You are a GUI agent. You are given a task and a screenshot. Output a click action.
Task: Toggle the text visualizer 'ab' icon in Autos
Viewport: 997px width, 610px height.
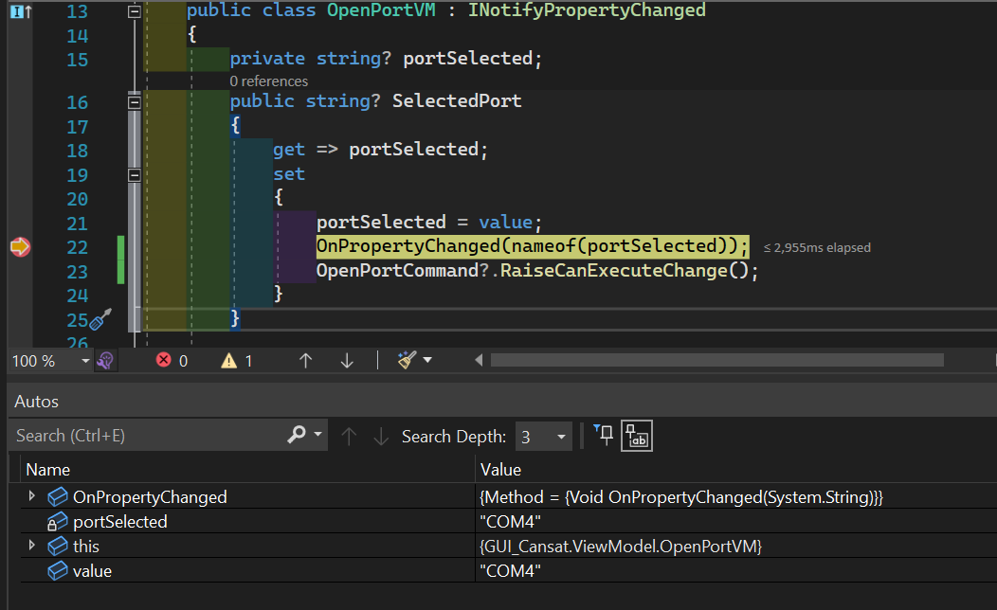637,436
